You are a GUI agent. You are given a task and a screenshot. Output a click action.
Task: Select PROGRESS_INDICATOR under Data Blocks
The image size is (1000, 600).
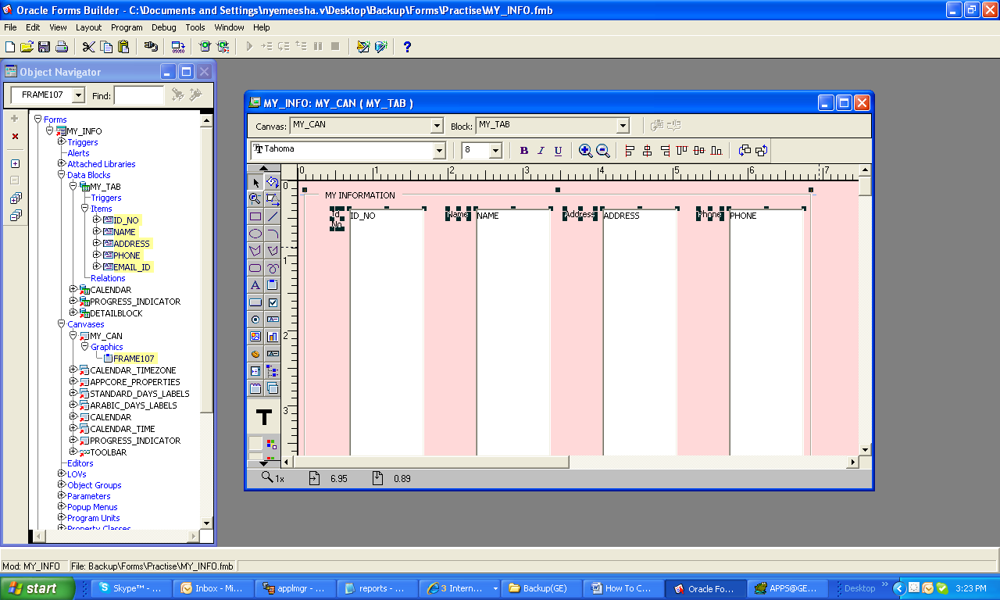click(134, 302)
